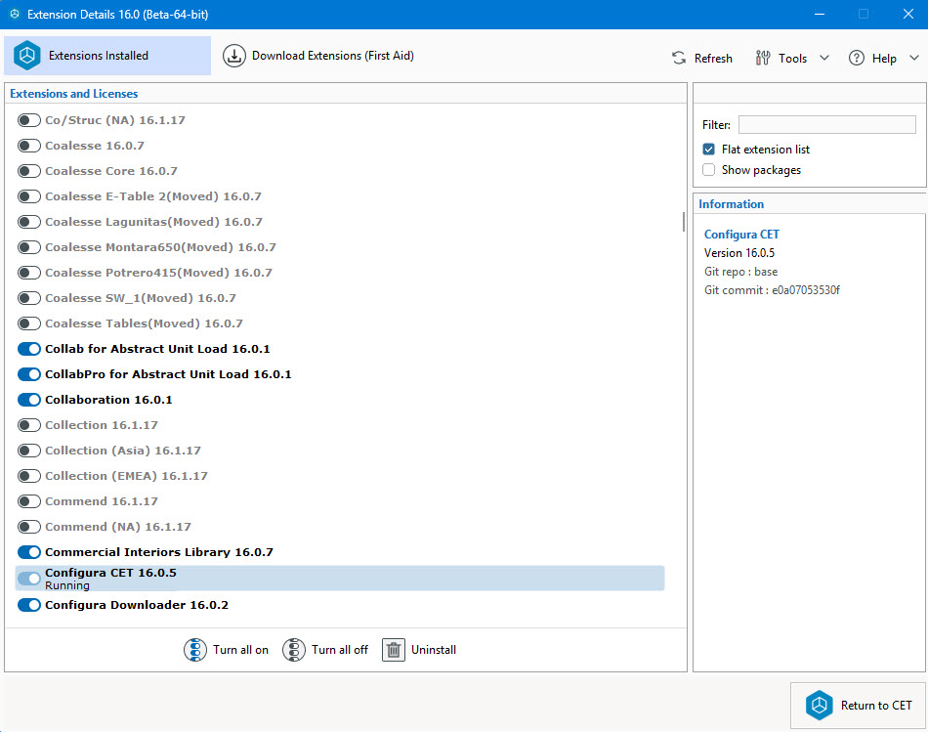Enable Commend 16.1.17 toggle

point(29,502)
